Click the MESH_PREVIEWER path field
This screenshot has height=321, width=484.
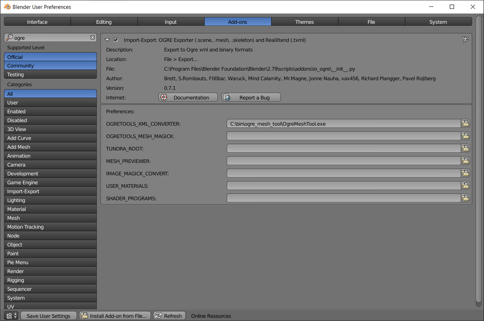pyautogui.click(x=344, y=161)
